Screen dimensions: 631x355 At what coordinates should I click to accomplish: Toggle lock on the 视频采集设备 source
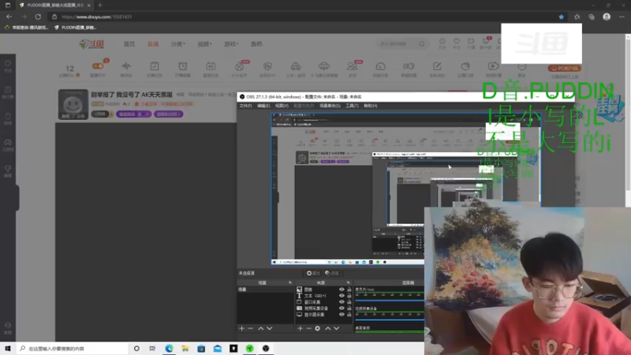tap(349, 308)
